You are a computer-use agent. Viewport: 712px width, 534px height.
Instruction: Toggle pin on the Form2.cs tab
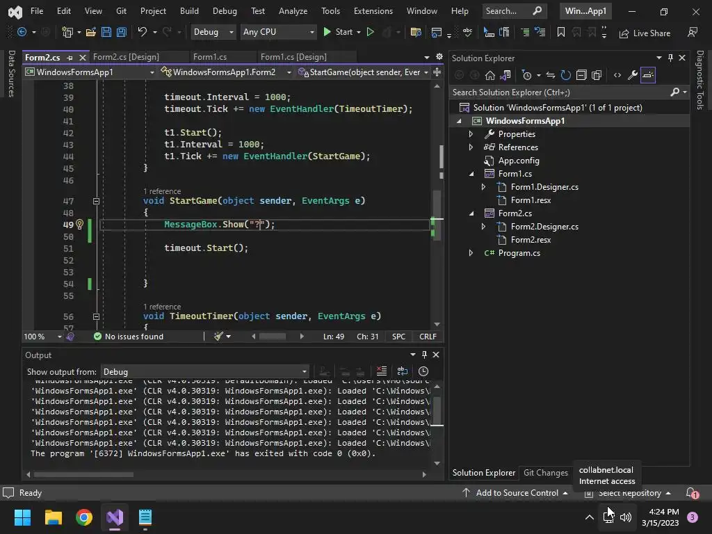pos(70,58)
